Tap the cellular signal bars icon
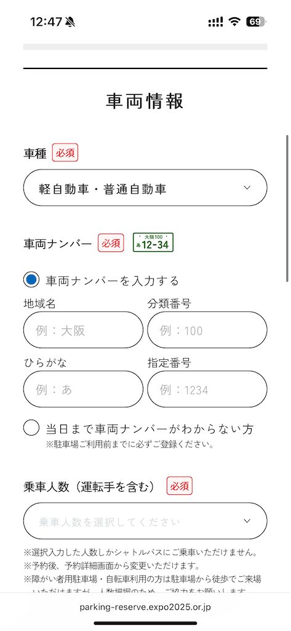This screenshot has width=291, height=631. (x=216, y=22)
